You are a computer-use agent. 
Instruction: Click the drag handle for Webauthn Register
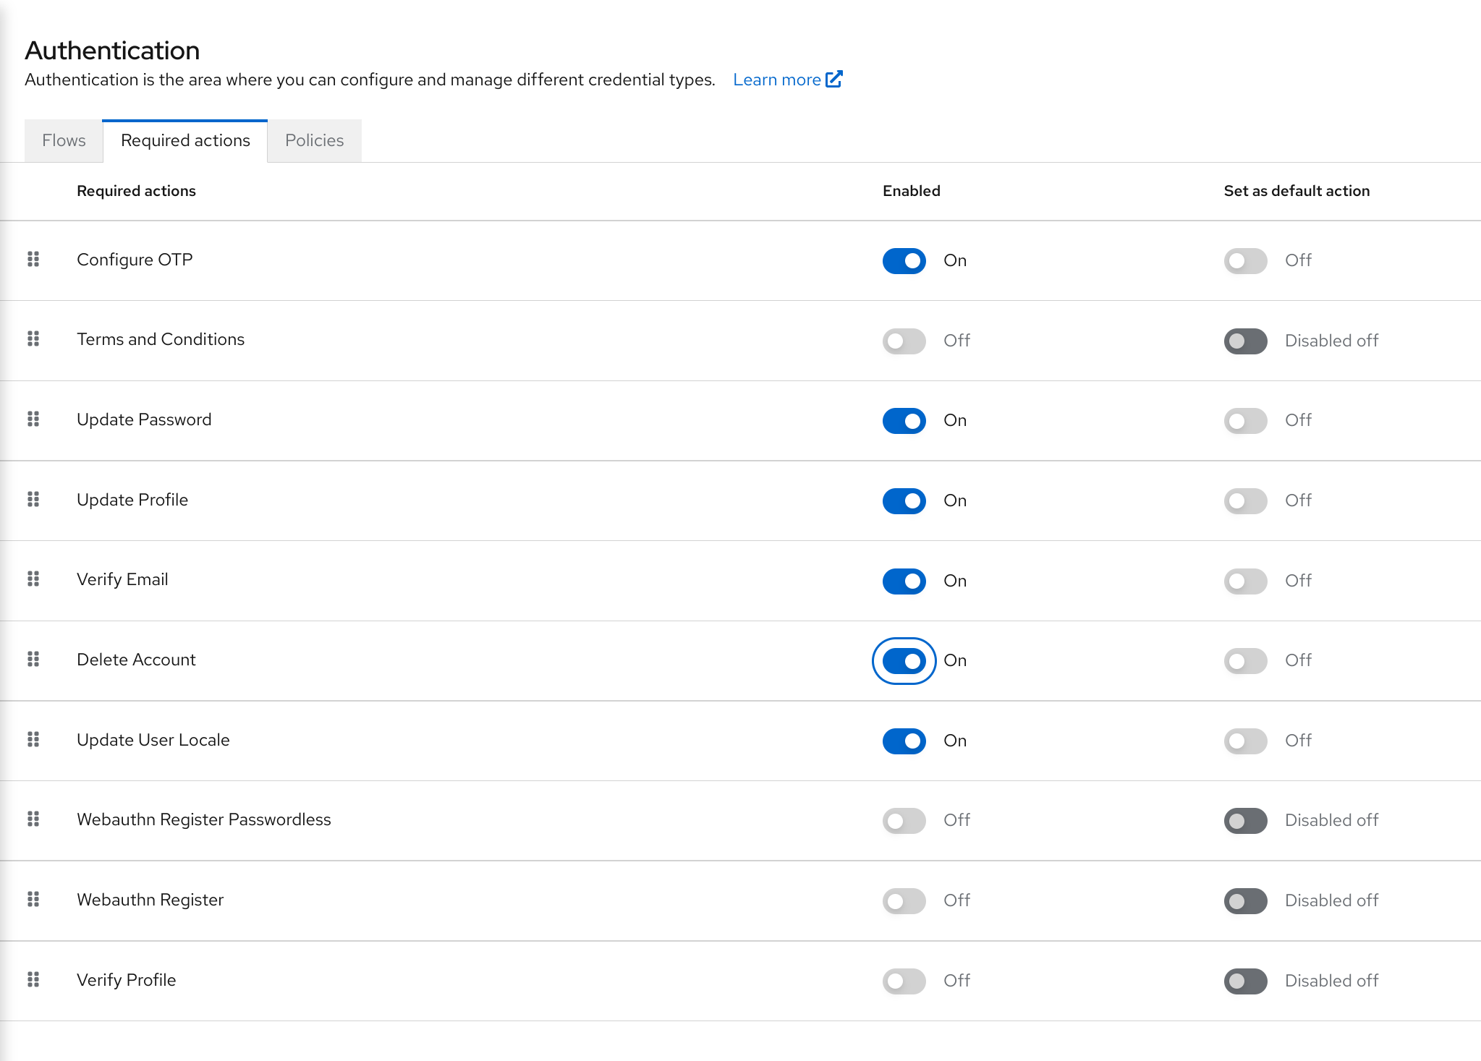33,900
